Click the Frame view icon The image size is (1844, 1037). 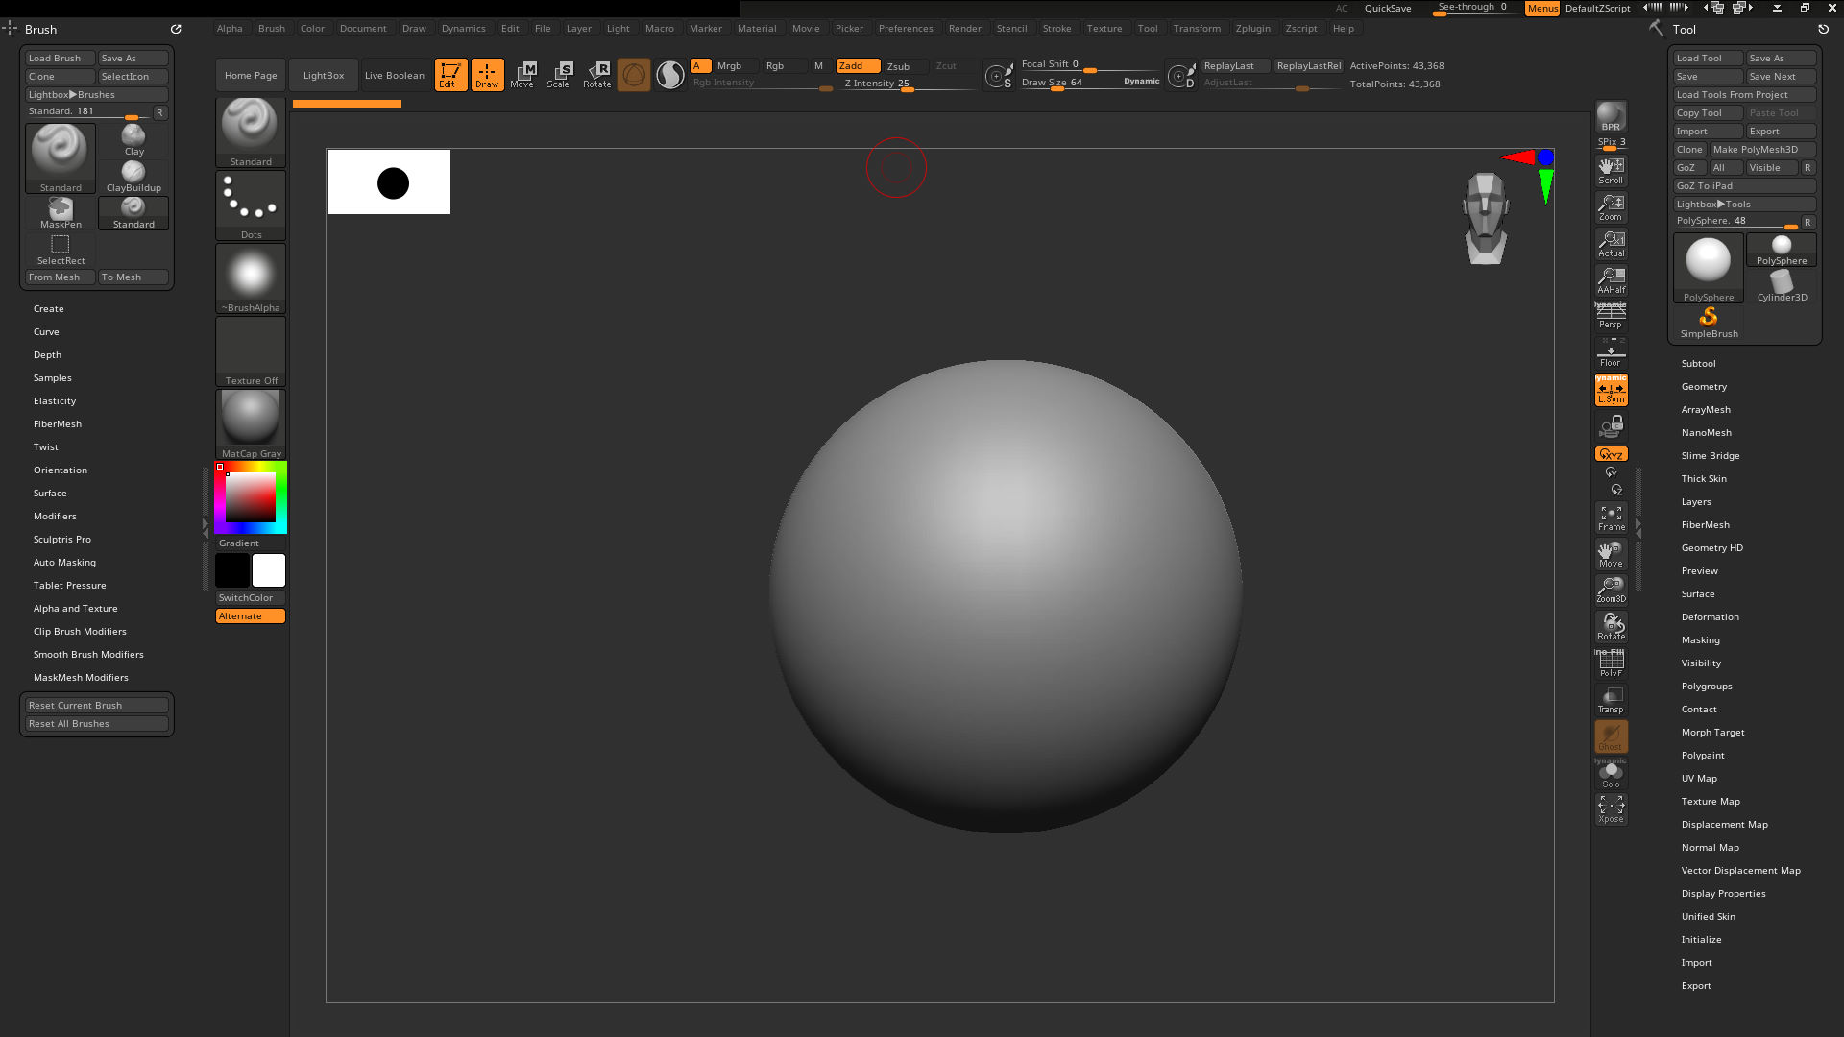point(1611,518)
